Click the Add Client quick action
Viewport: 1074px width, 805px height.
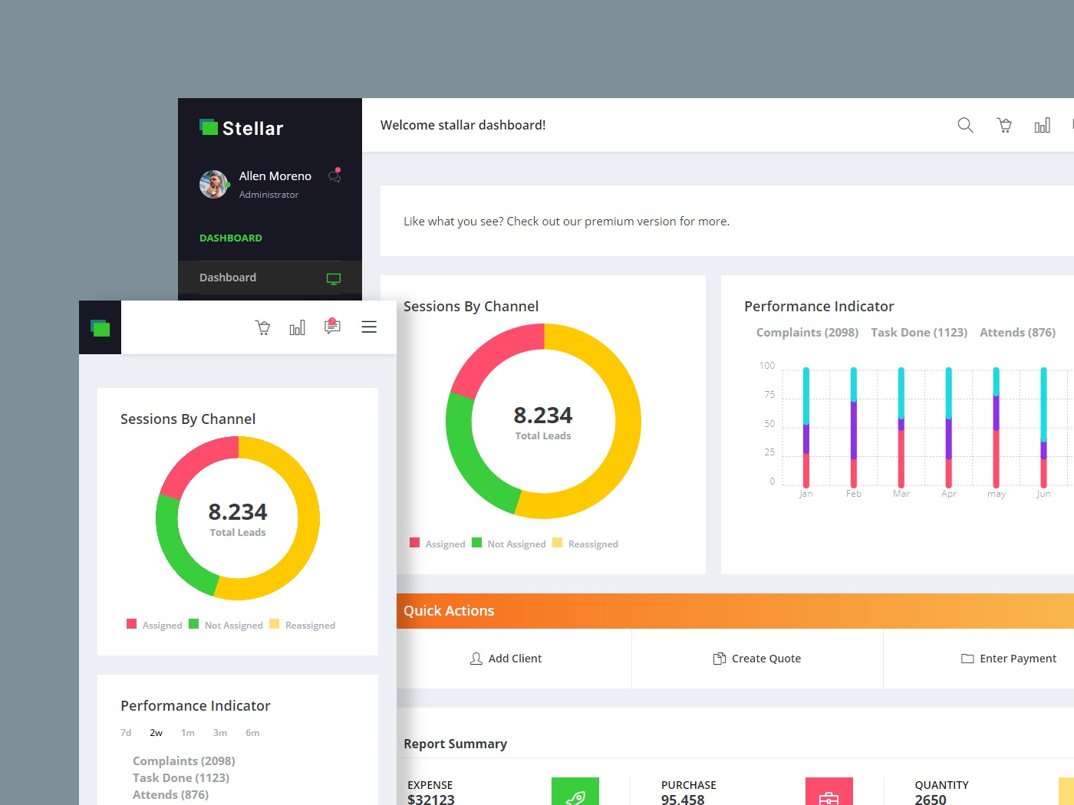tap(506, 659)
